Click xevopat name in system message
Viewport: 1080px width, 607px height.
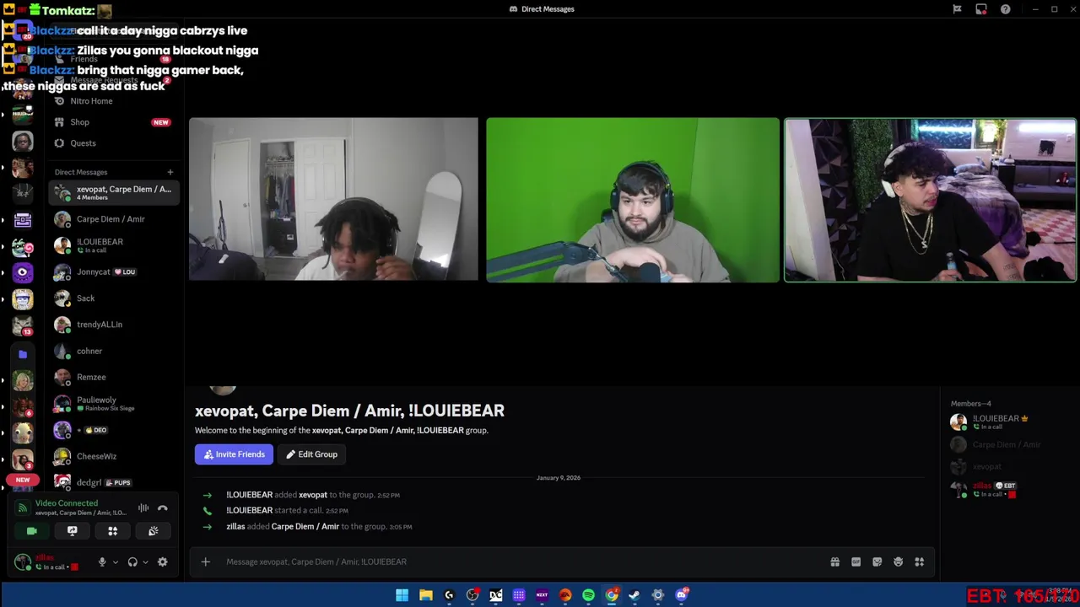click(313, 495)
